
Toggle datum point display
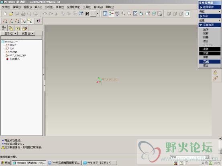pyautogui.click(x=17, y=21)
